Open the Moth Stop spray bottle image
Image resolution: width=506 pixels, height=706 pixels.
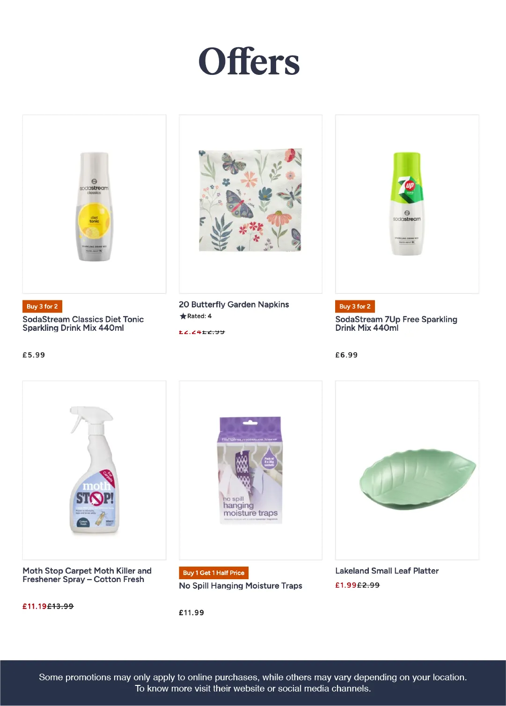pos(94,470)
